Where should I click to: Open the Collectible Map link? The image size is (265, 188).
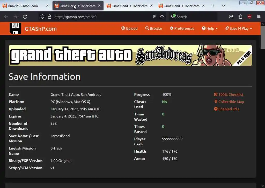[x=229, y=102]
